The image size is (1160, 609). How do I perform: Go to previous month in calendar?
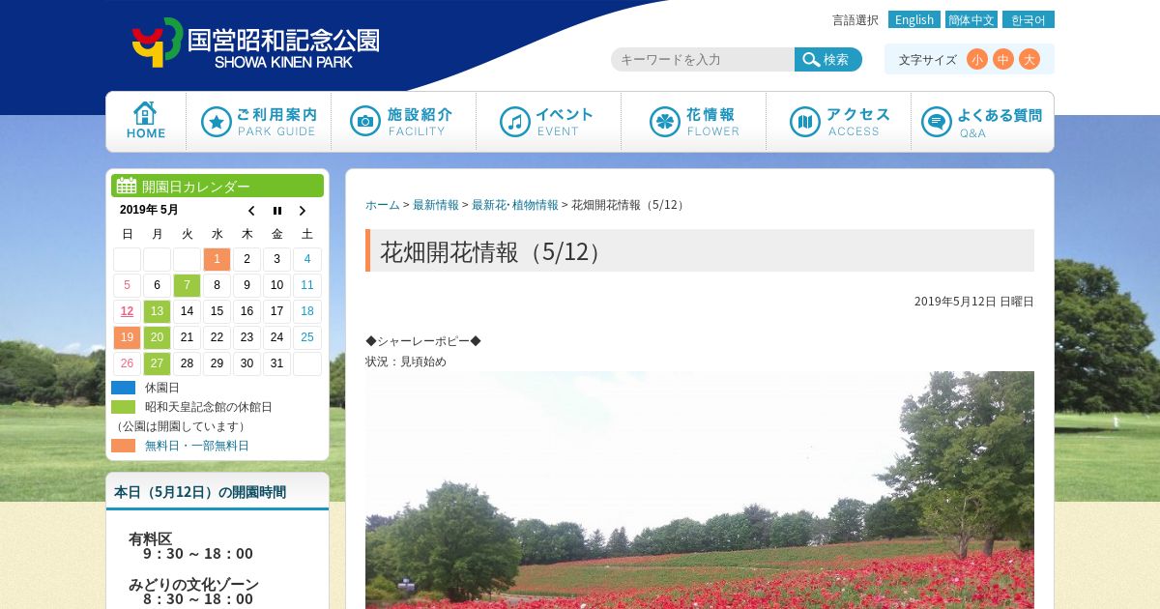pyautogui.click(x=251, y=211)
